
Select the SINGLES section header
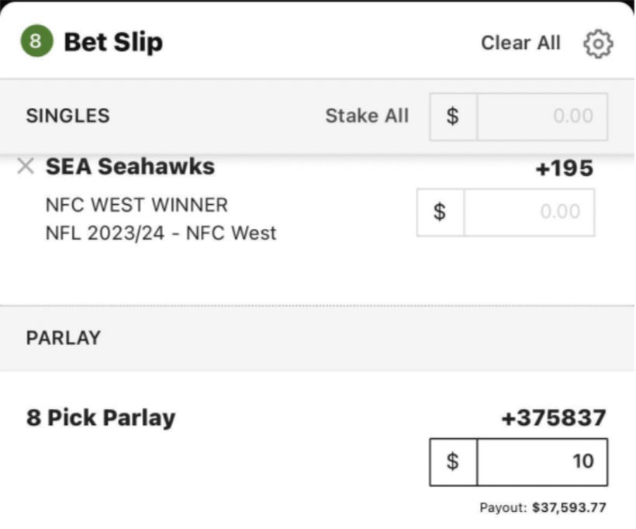click(67, 116)
